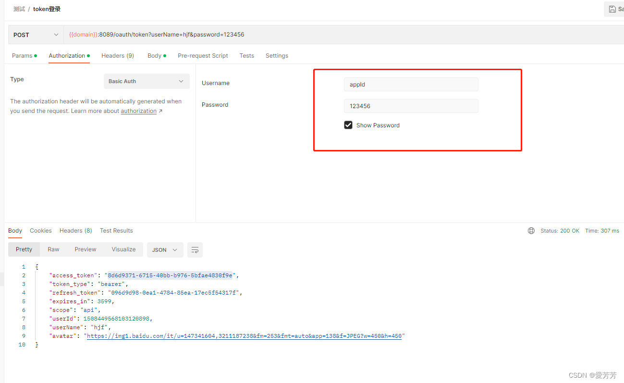Viewport: 624px width, 383px height.
Task: Click the Username input containing appId
Action: click(x=411, y=84)
